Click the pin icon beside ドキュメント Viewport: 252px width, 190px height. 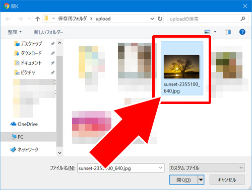[52, 63]
